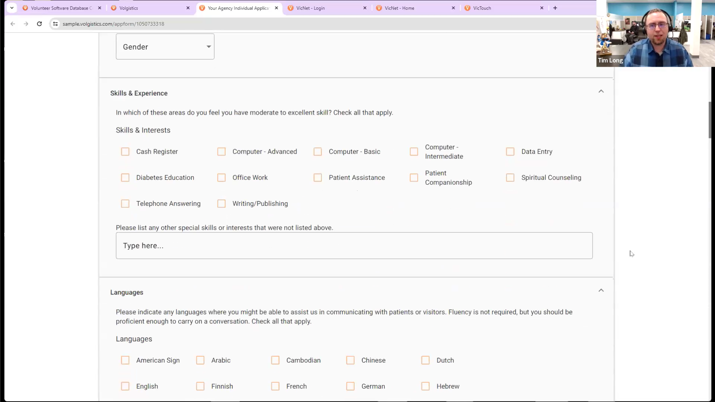Collapse the Skills & Experience section chevron
This screenshot has height=402, width=715.
coord(601,92)
